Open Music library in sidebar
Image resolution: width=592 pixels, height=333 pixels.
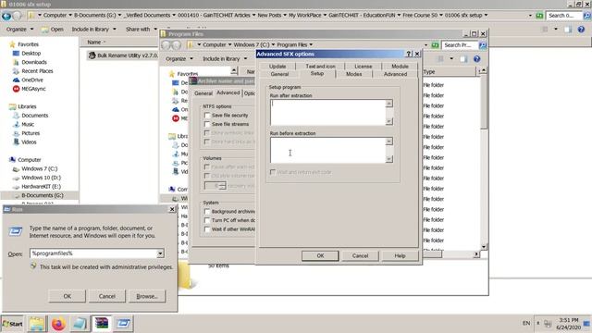[28, 124]
